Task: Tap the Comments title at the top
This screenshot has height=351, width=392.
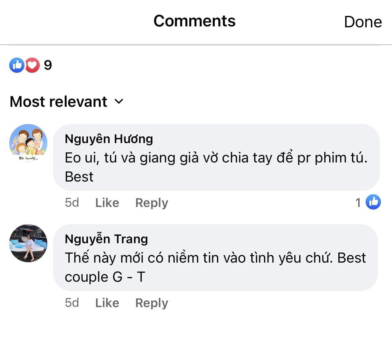Action: (x=194, y=21)
